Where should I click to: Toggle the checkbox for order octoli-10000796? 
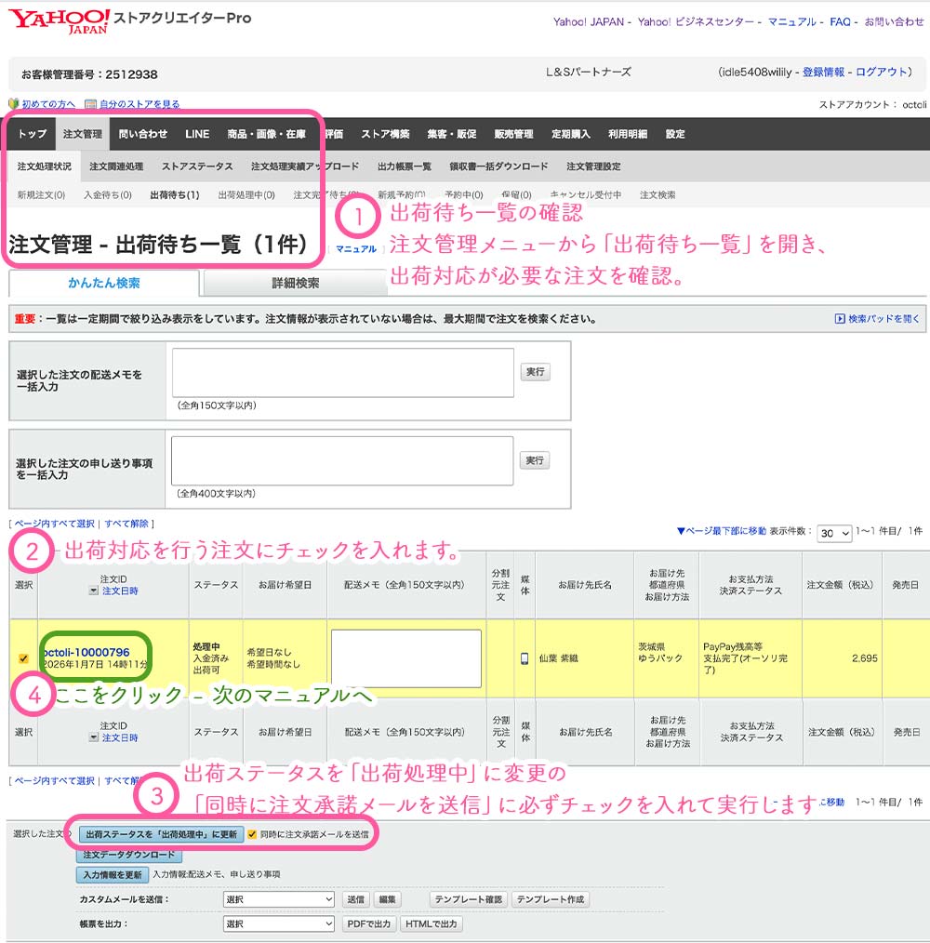tap(23, 658)
